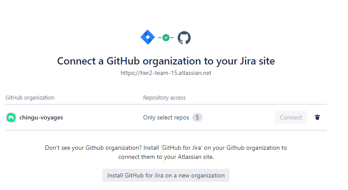The height and width of the screenshot is (190, 348).
Task: Click the GitHub octocat logo icon
Action: 184,38
